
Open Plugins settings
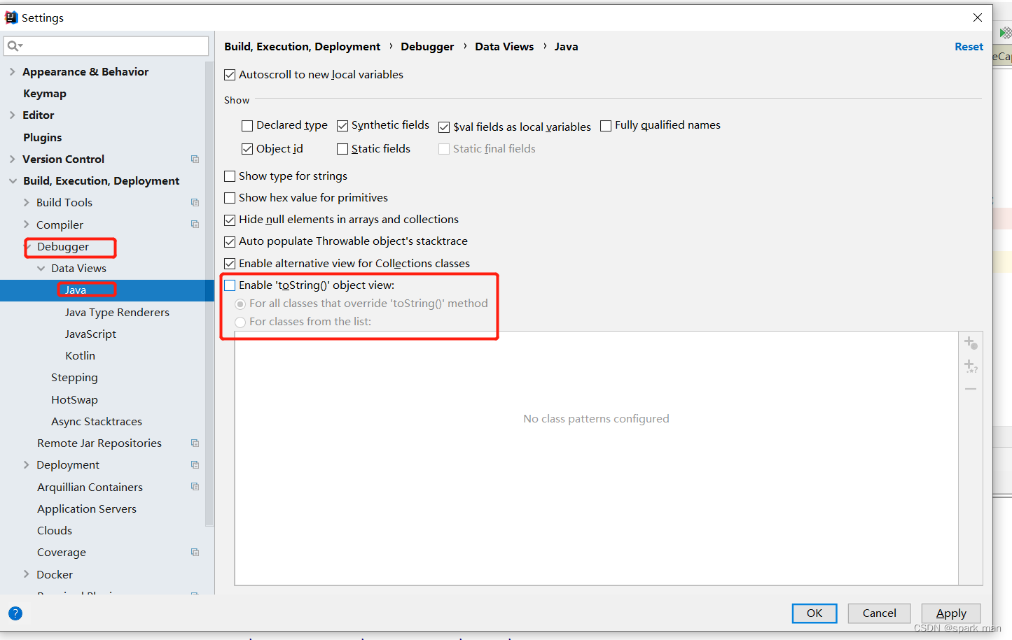[43, 137]
